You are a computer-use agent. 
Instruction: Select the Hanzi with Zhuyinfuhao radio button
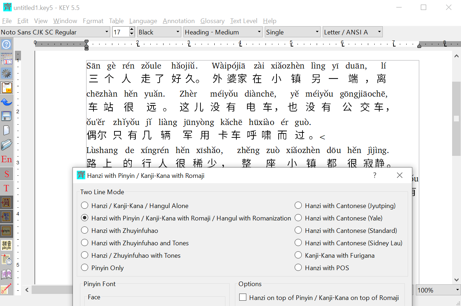click(85, 230)
